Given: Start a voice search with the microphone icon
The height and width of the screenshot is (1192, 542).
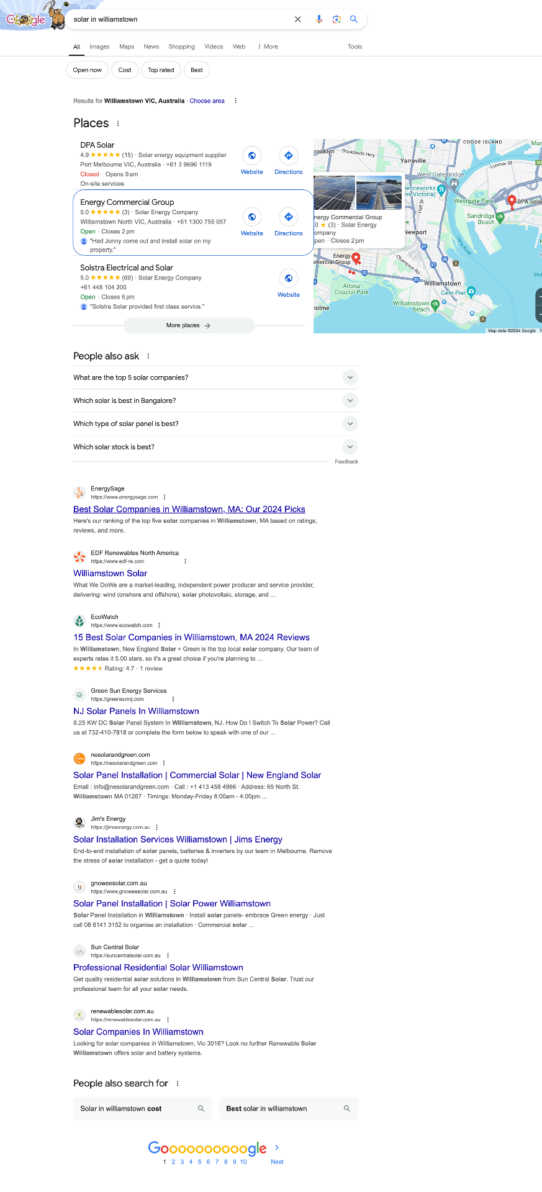Looking at the screenshot, I should [319, 19].
